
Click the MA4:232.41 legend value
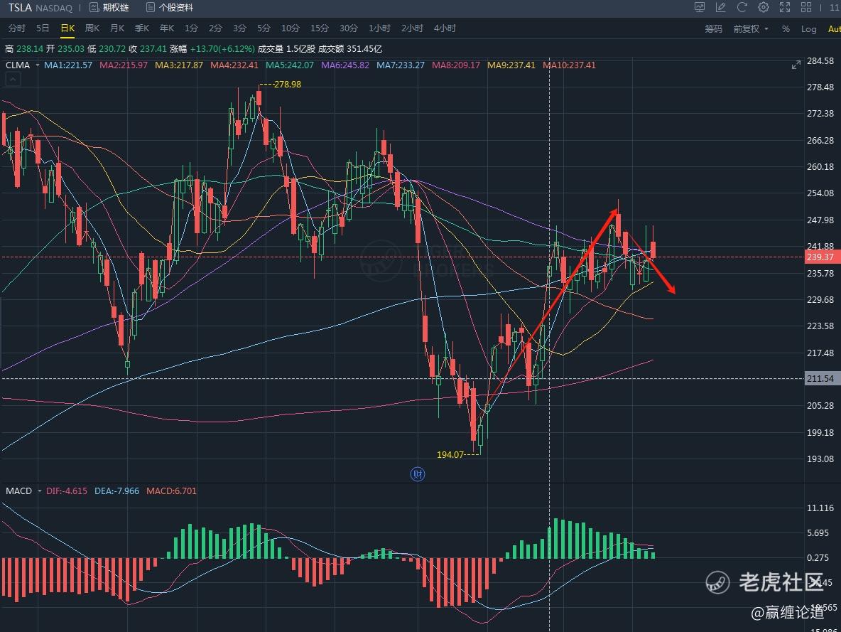pyautogui.click(x=234, y=65)
